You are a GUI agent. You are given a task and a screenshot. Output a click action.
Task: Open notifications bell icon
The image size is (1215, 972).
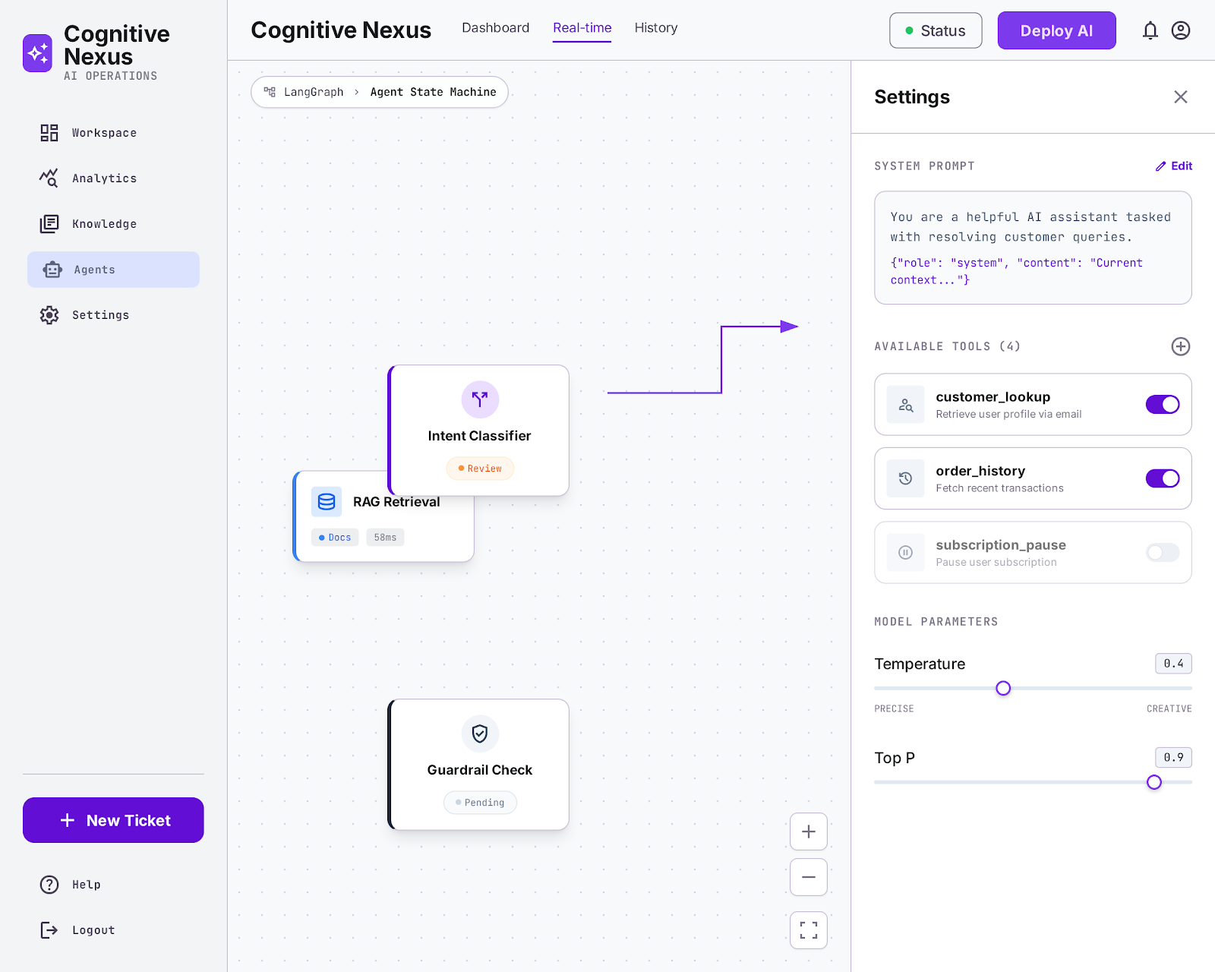1150,30
